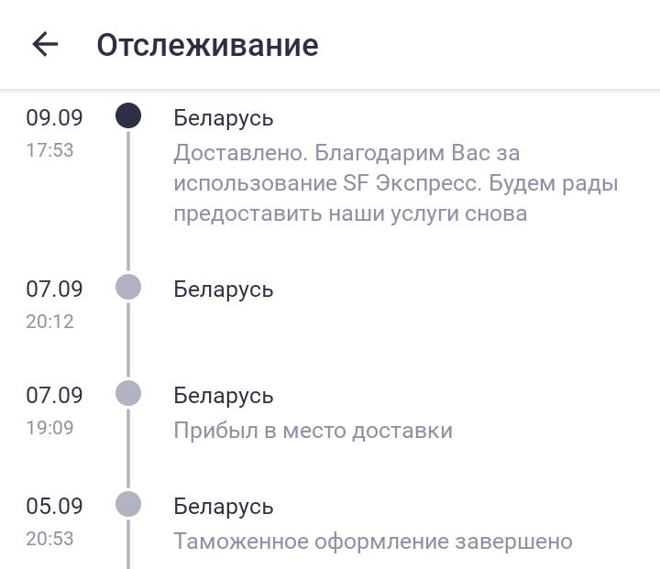Viewport: 660px width, 569px height.
Task: Open the Доставлено SF Экспресс status message
Action: [x=395, y=183]
